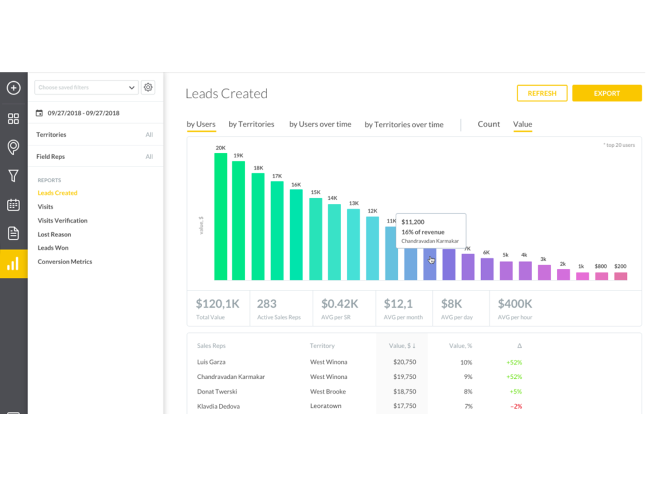Click the calendar icon beside the date range
This screenshot has height=485, width=647.
pos(39,113)
